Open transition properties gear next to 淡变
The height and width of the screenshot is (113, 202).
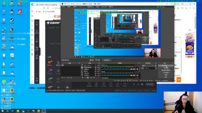point(156,66)
